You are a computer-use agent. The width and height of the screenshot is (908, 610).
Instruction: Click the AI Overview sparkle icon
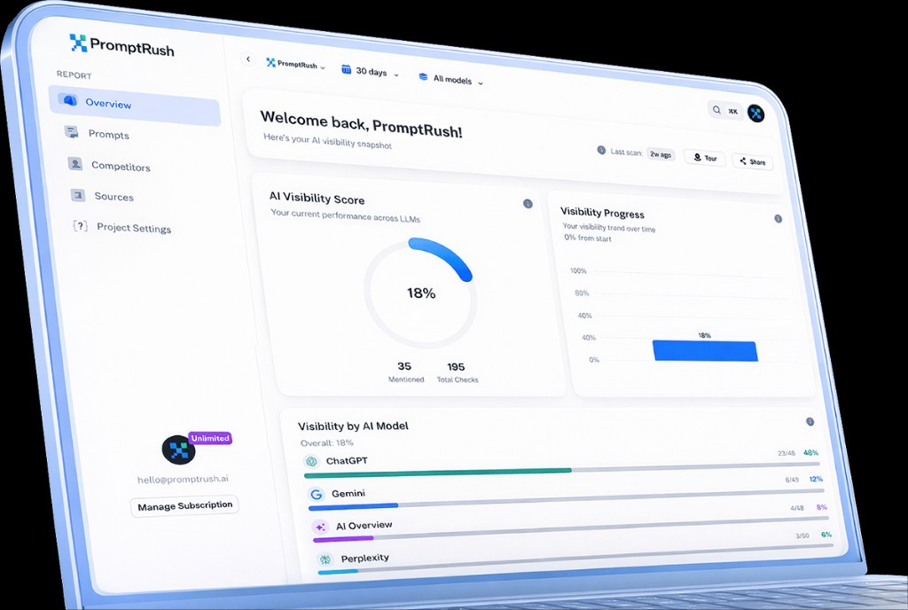(320, 528)
